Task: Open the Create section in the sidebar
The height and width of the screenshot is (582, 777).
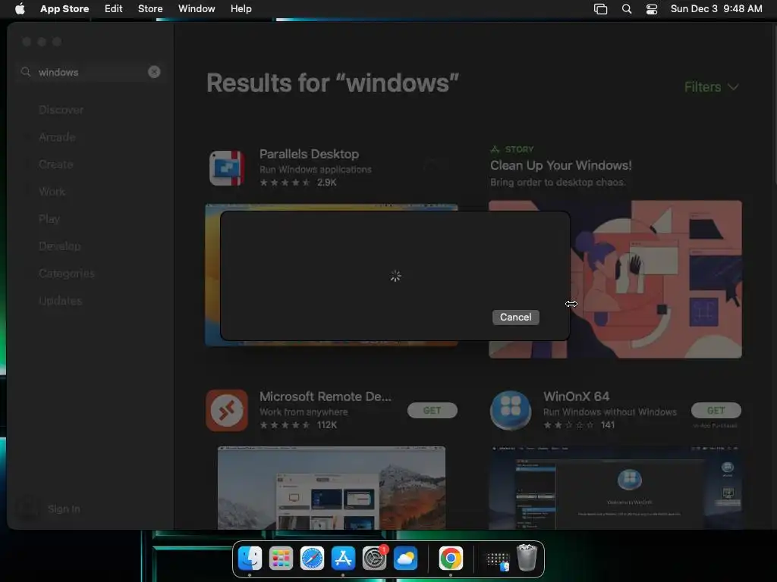Action: click(56, 164)
